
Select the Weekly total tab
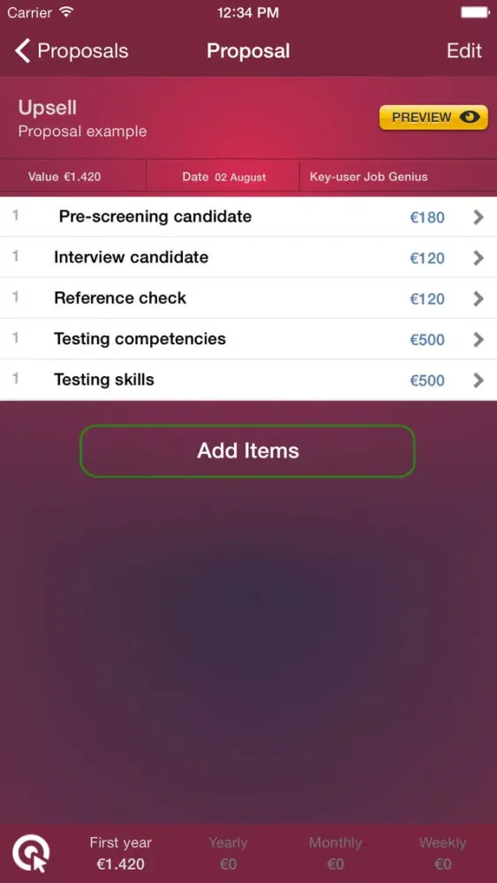[x=442, y=853]
